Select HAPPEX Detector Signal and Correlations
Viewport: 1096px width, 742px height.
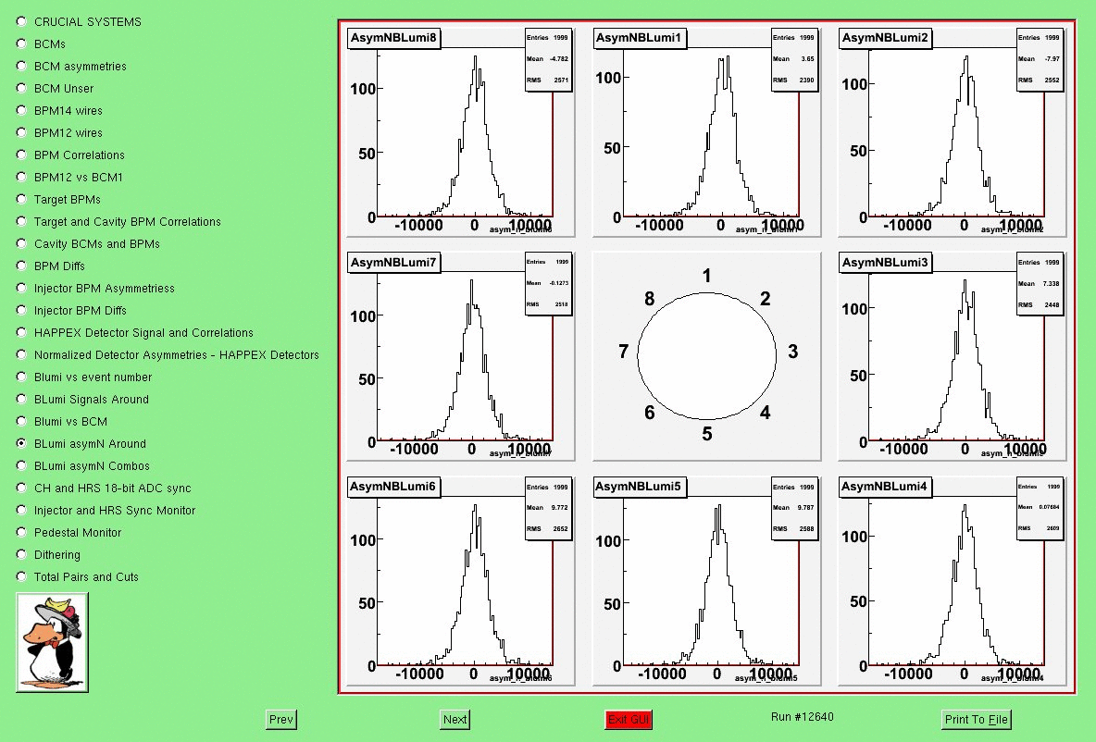point(21,332)
